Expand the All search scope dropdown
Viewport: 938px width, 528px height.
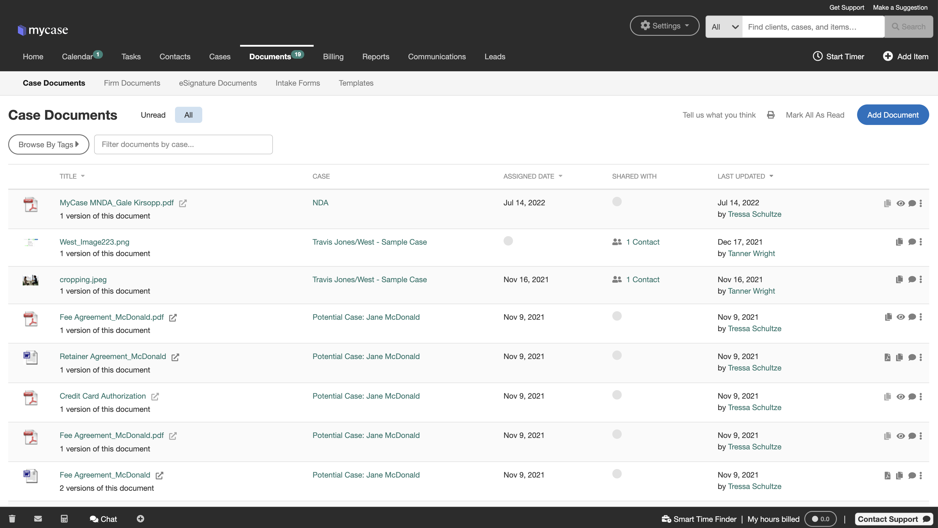coord(724,27)
